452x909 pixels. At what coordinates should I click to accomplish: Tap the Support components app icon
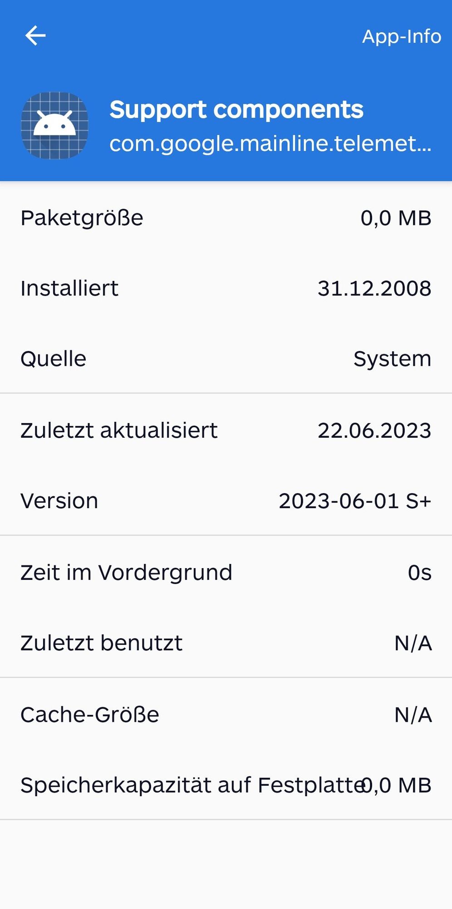coord(54,125)
